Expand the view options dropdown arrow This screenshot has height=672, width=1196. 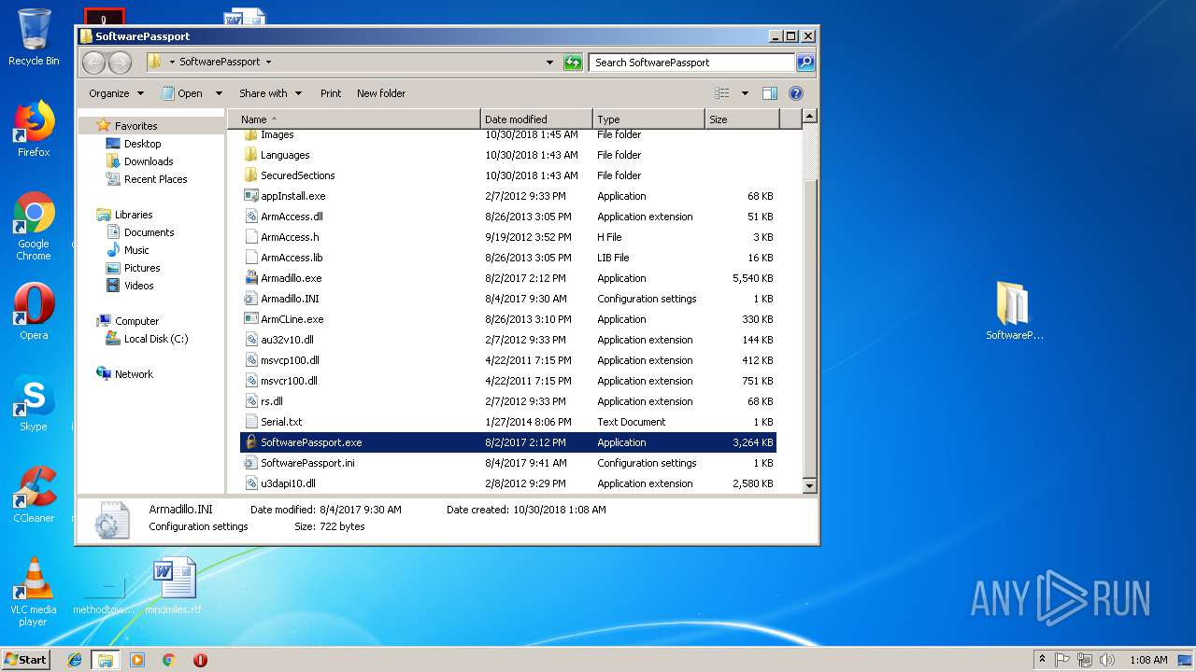pos(745,93)
